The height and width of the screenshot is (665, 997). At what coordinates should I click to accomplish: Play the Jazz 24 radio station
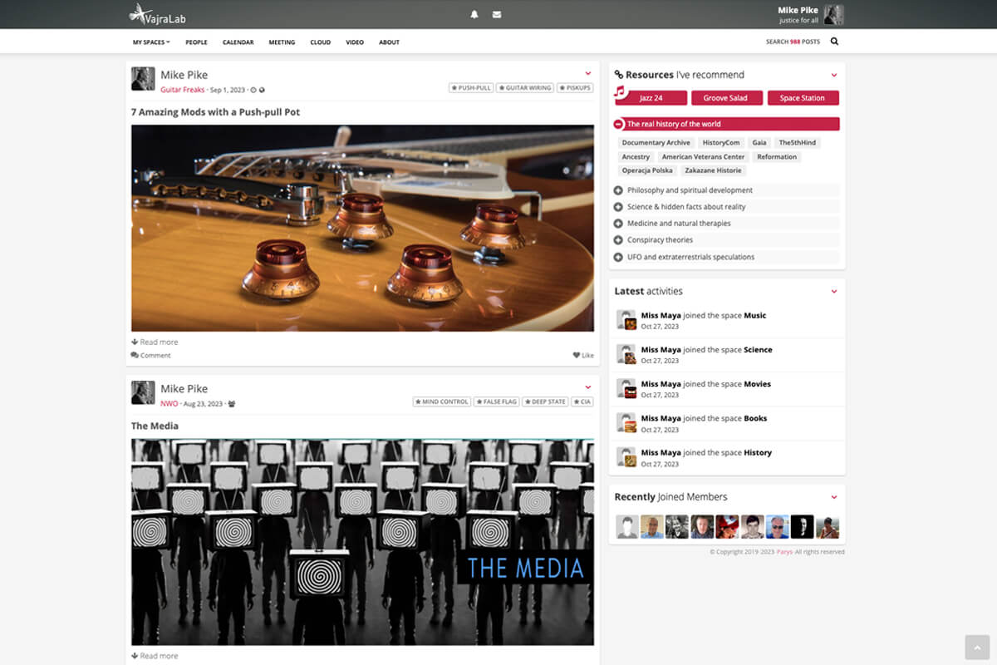tap(651, 98)
